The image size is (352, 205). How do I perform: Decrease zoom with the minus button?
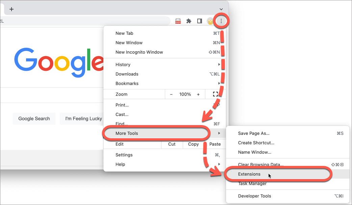pyautogui.click(x=171, y=94)
